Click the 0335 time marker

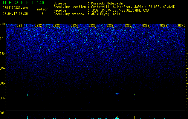click(92, 26)
